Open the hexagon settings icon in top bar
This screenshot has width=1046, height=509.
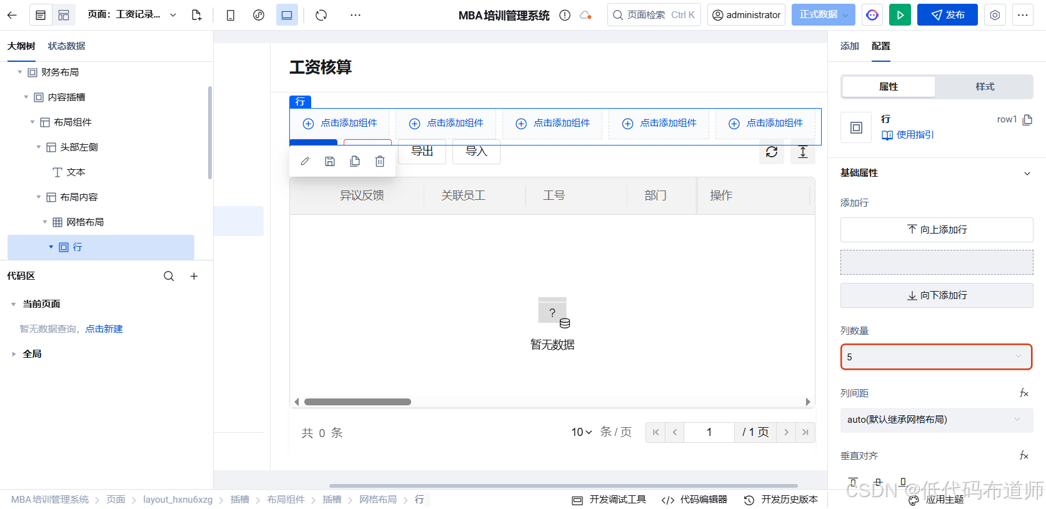995,15
